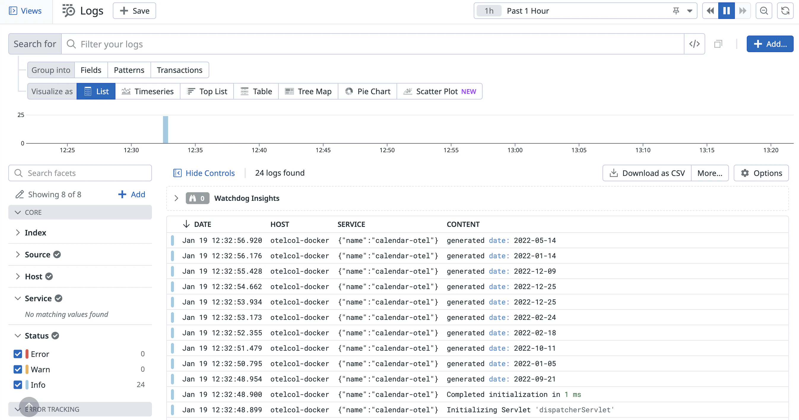Uncheck the Error status checkbox
Image resolution: width=799 pixels, height=420 pixels.
pos(18,354)
